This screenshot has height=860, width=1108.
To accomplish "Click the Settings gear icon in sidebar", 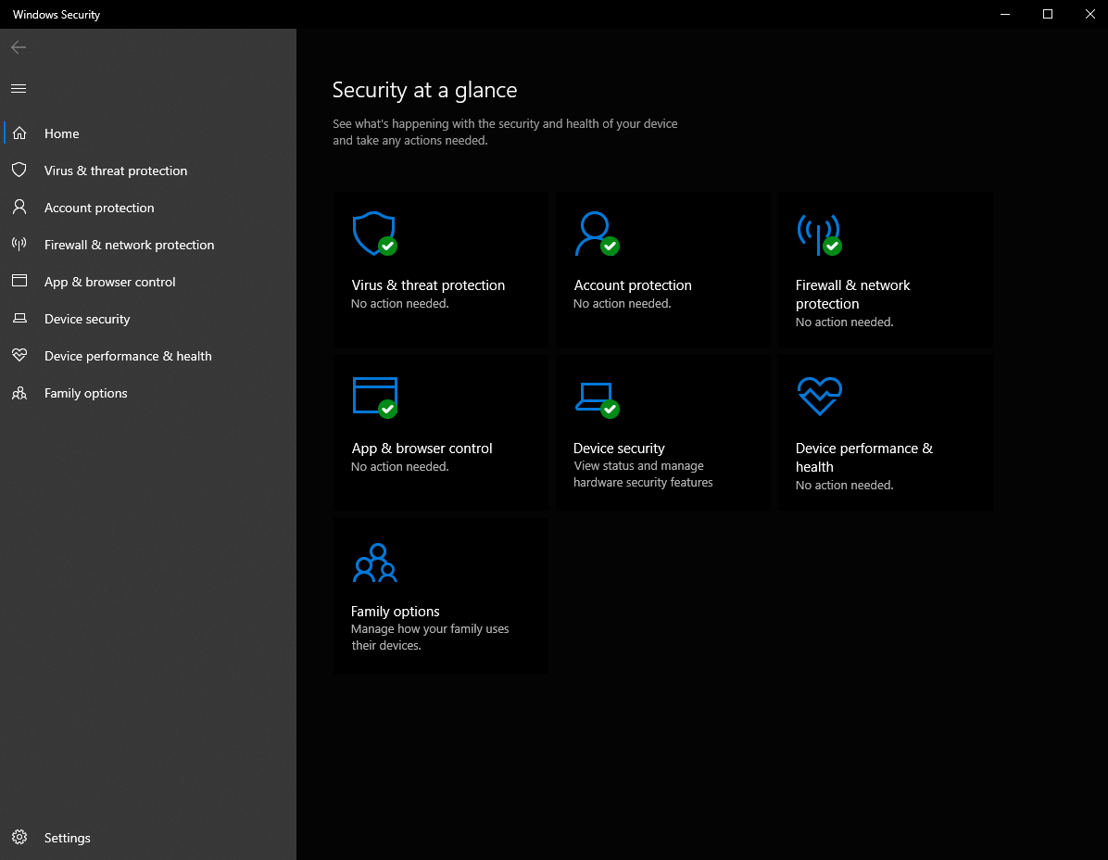I will pyautogui.click(x=19, y=838).
